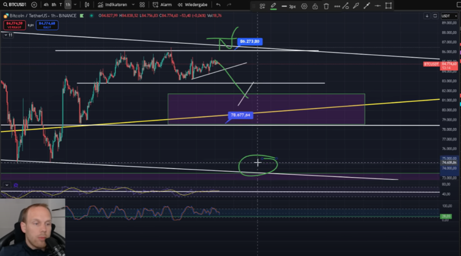Redo the last undone action
The image size is (461, 256).
point(229,4)
